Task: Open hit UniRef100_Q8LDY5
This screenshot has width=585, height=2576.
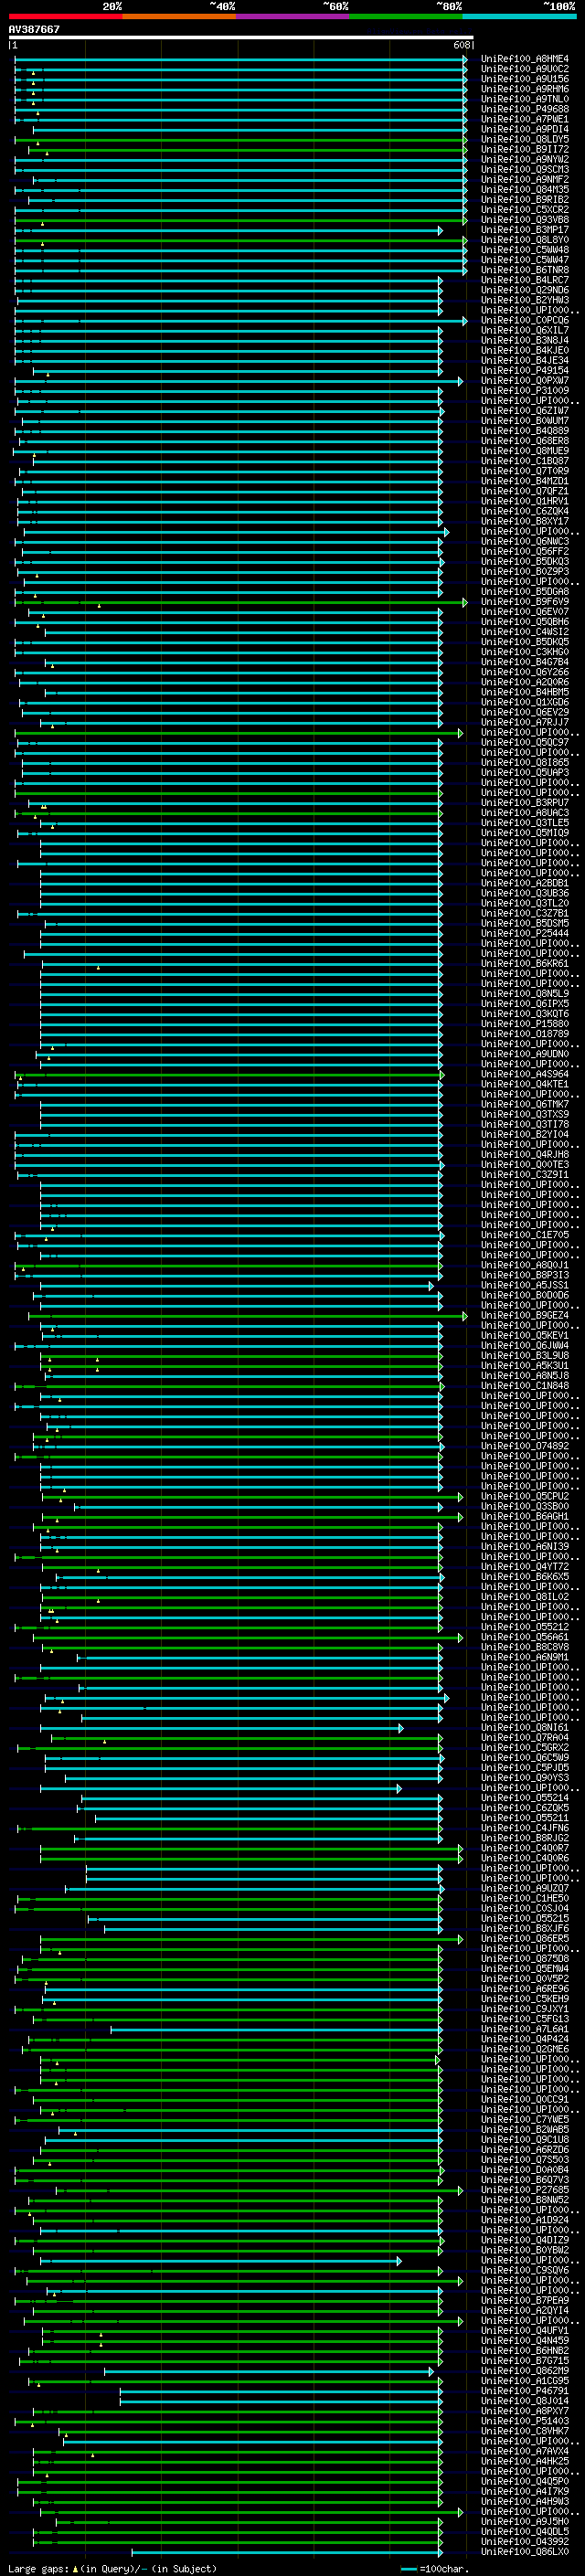Action: click(x=525, y=139)
